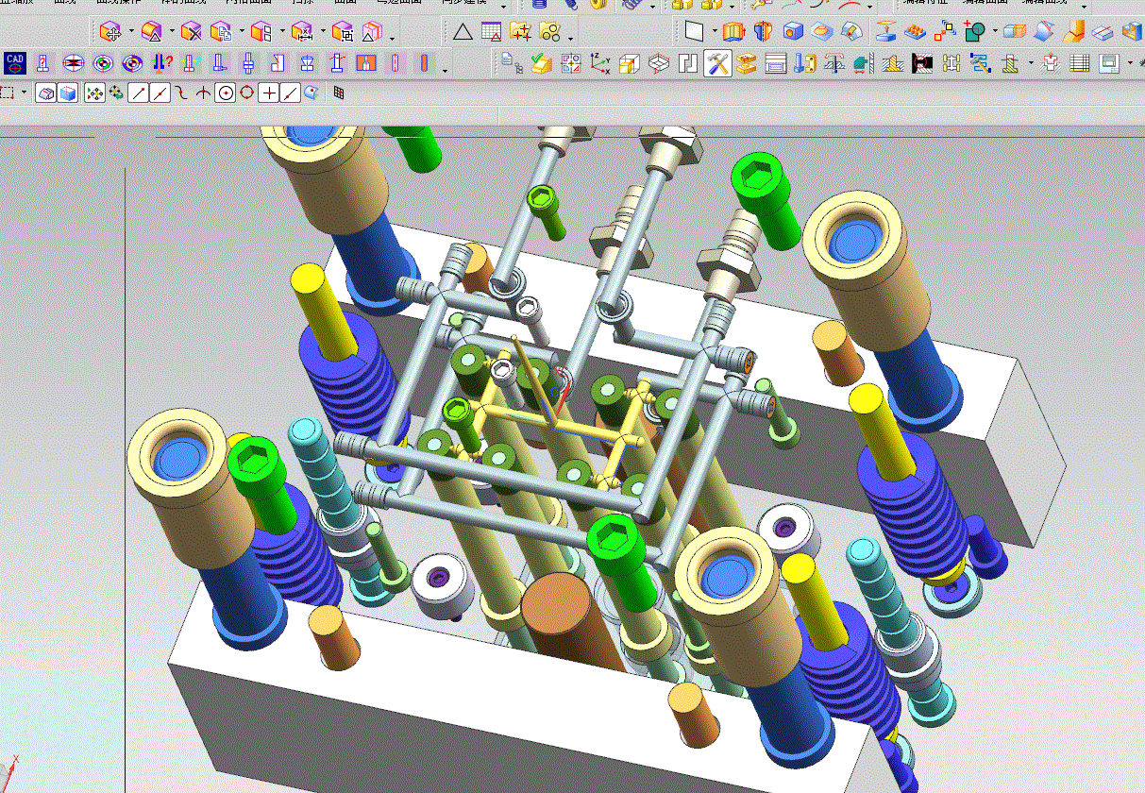Toggle the control point curve snap icon
The image size is (1145, 793).
pos(181,93)
